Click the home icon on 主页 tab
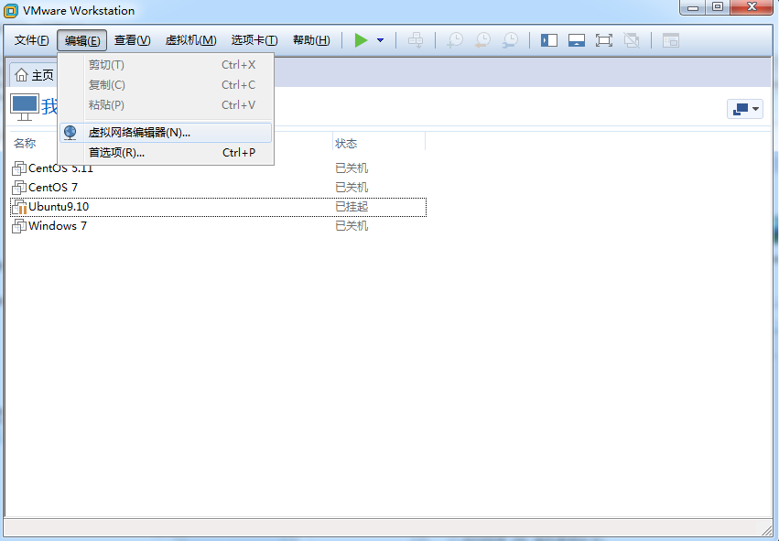The width and height of the screenshot is (779, 541). (21, 75)
